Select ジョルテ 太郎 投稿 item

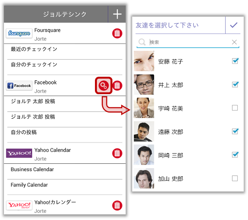(65, 104)
